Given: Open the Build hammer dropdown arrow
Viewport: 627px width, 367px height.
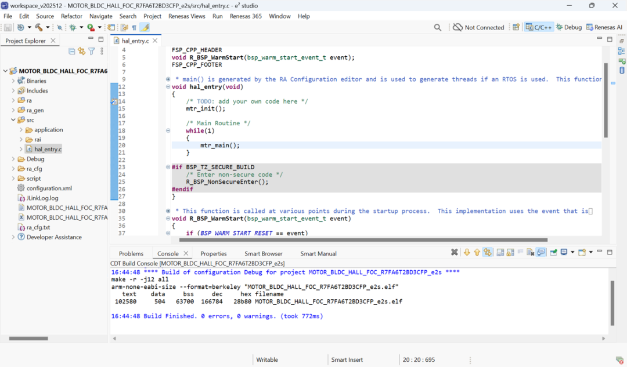Looking at the screenshot, I should (x=48, y=28).
